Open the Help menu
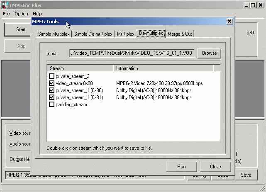The image size is (266, 192). point(37,14)
